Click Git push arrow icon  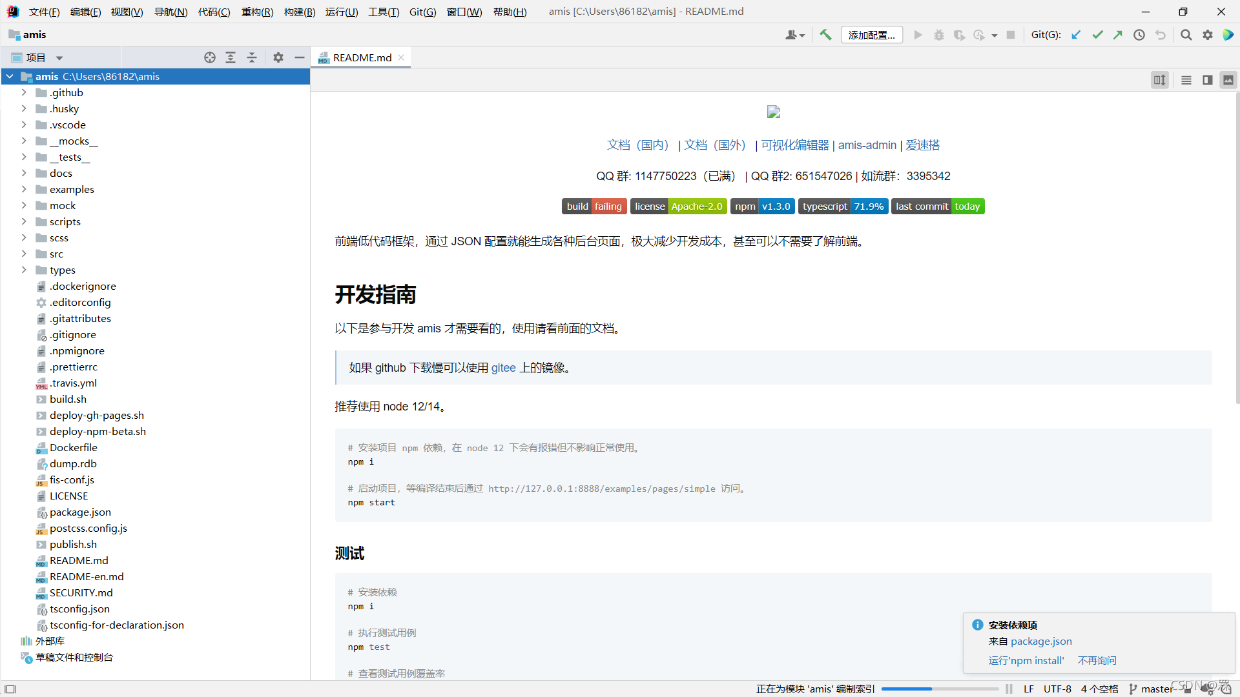[x=1118, y=35]
